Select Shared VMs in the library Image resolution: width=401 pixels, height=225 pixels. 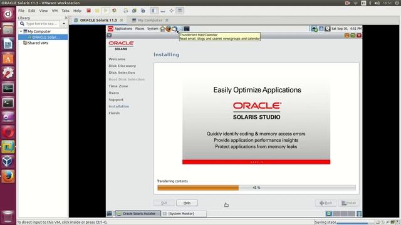36,43
